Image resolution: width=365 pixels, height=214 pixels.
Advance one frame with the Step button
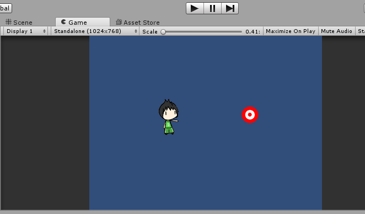tap(230, 8)
